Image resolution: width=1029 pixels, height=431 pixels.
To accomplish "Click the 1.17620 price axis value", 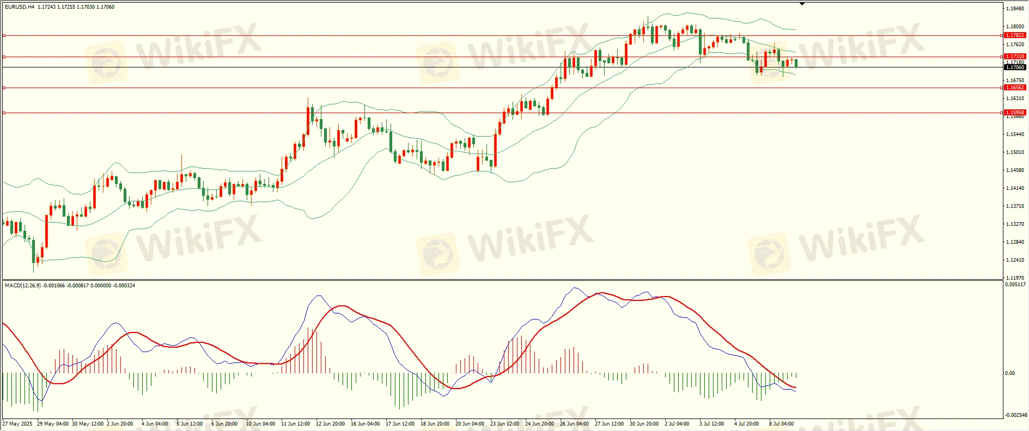I will tap(1015, 45).
